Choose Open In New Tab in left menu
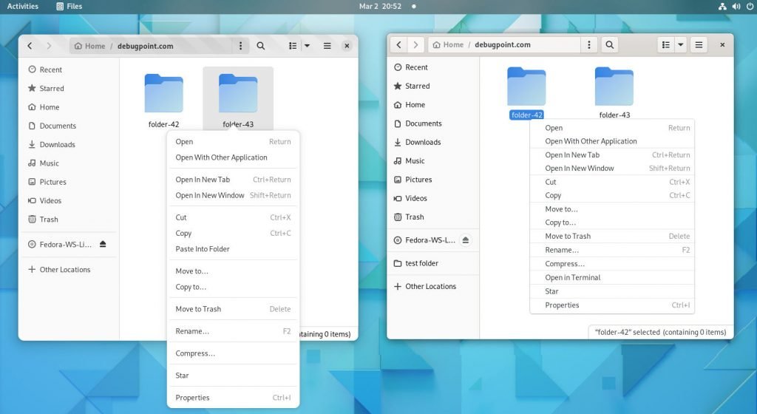Screen dimensions: 757x414 [233, 180]
